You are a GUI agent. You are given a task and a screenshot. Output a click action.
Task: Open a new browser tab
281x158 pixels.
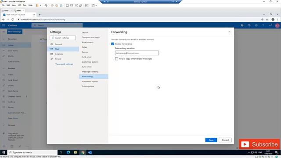(x=40, y=14)
